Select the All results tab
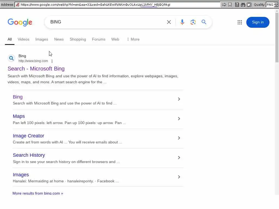 point(10,39)
